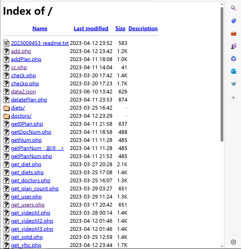Sort by Last modified column header
The width and height of the screenshot is (241, 249).
(x=91, y=29)
